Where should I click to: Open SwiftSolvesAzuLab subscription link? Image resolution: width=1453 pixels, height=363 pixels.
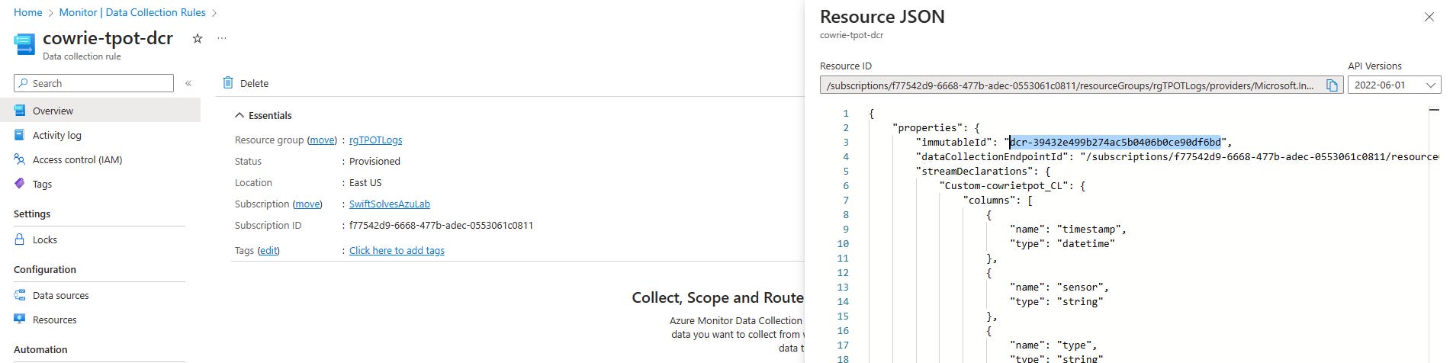(390, 204)
